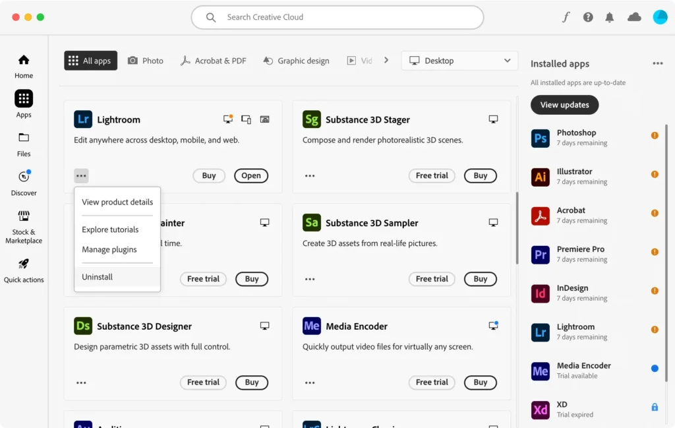Start Free trial for Substance 3D Designer
Image resolution: width=675 pixels, height=428 pixels.
pos(203,382)
